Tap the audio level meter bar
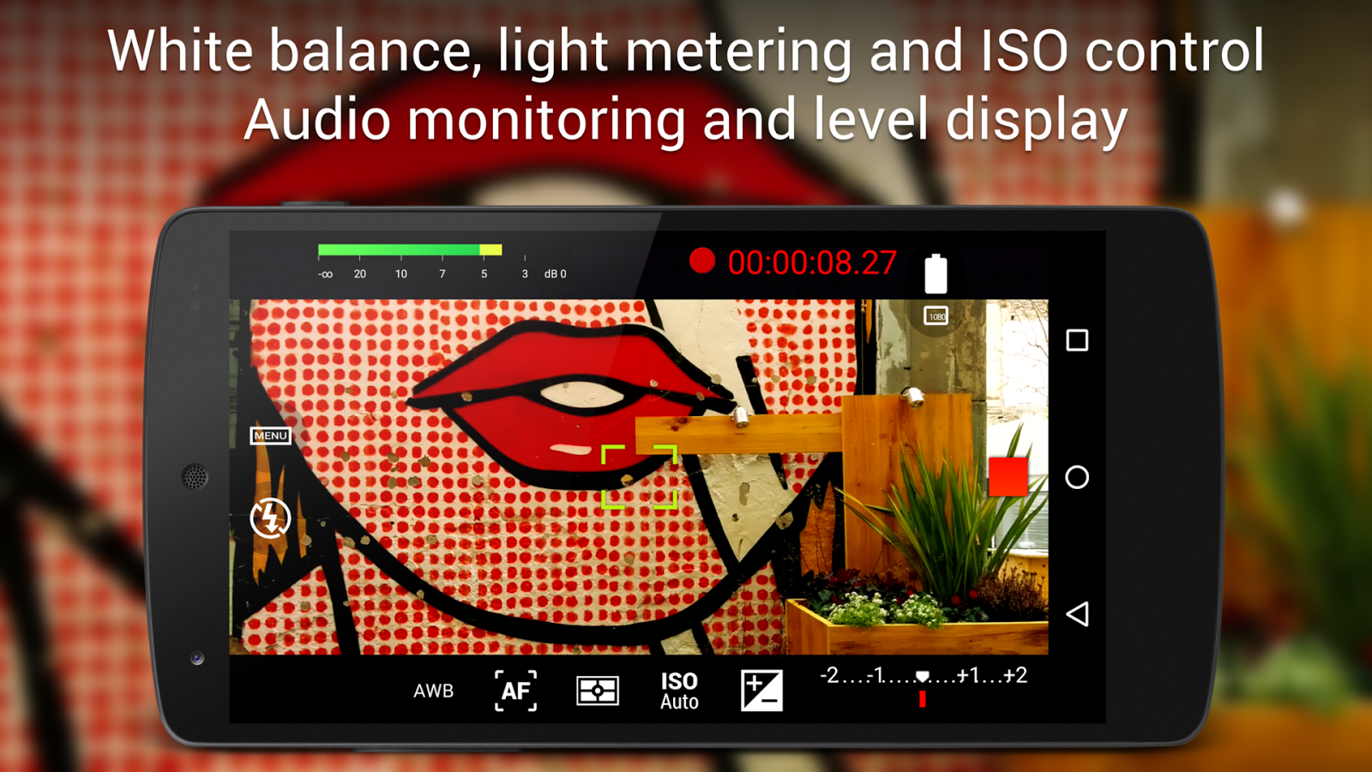Image resolution: width=1372 pixels, height=772 pixels. tap(410, 250)
